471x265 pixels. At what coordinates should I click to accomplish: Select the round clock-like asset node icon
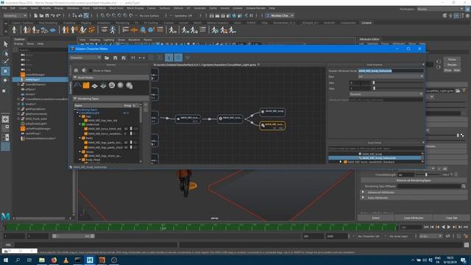point(112,85)
